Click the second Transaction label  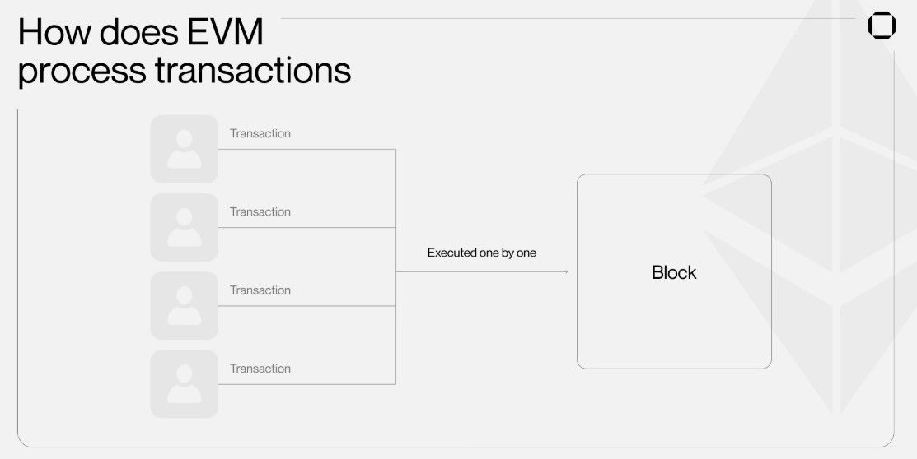(260, 211)
